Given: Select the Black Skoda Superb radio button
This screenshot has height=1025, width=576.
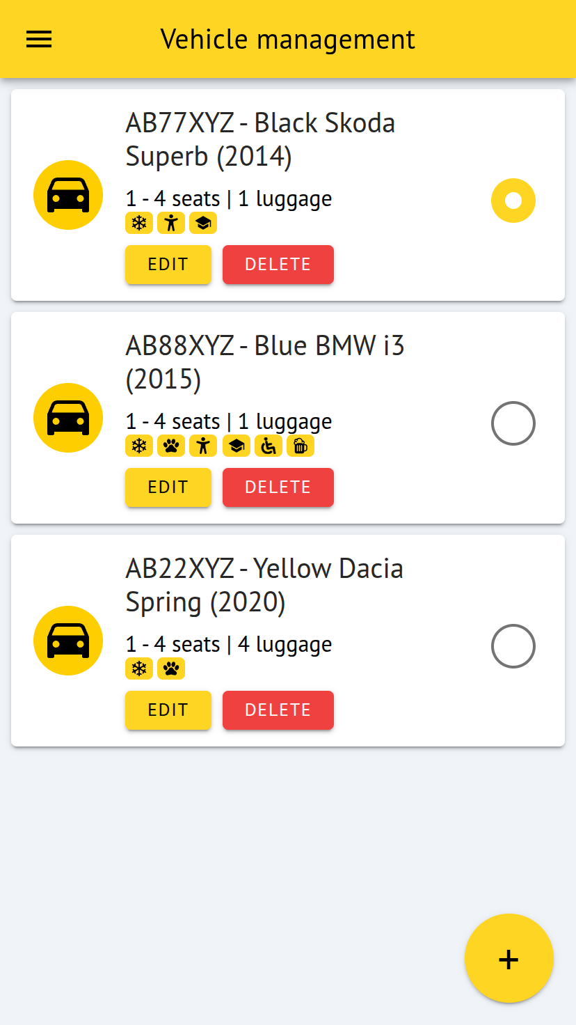Looking at the screenshot, I should pos(513,201).
